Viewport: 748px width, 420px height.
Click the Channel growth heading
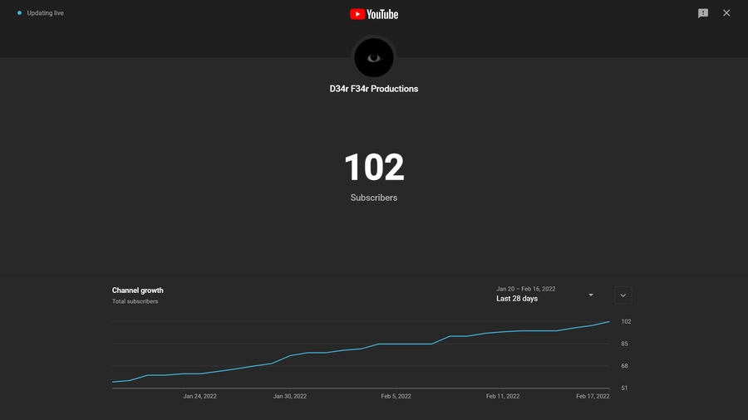pyautogui.click(x=138, y=290)
